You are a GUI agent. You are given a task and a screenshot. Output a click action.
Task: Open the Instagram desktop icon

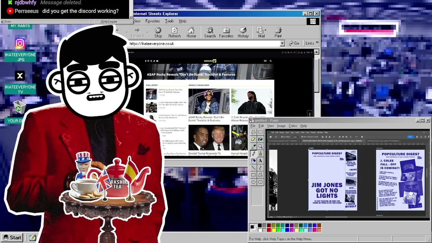pos(20,43)
